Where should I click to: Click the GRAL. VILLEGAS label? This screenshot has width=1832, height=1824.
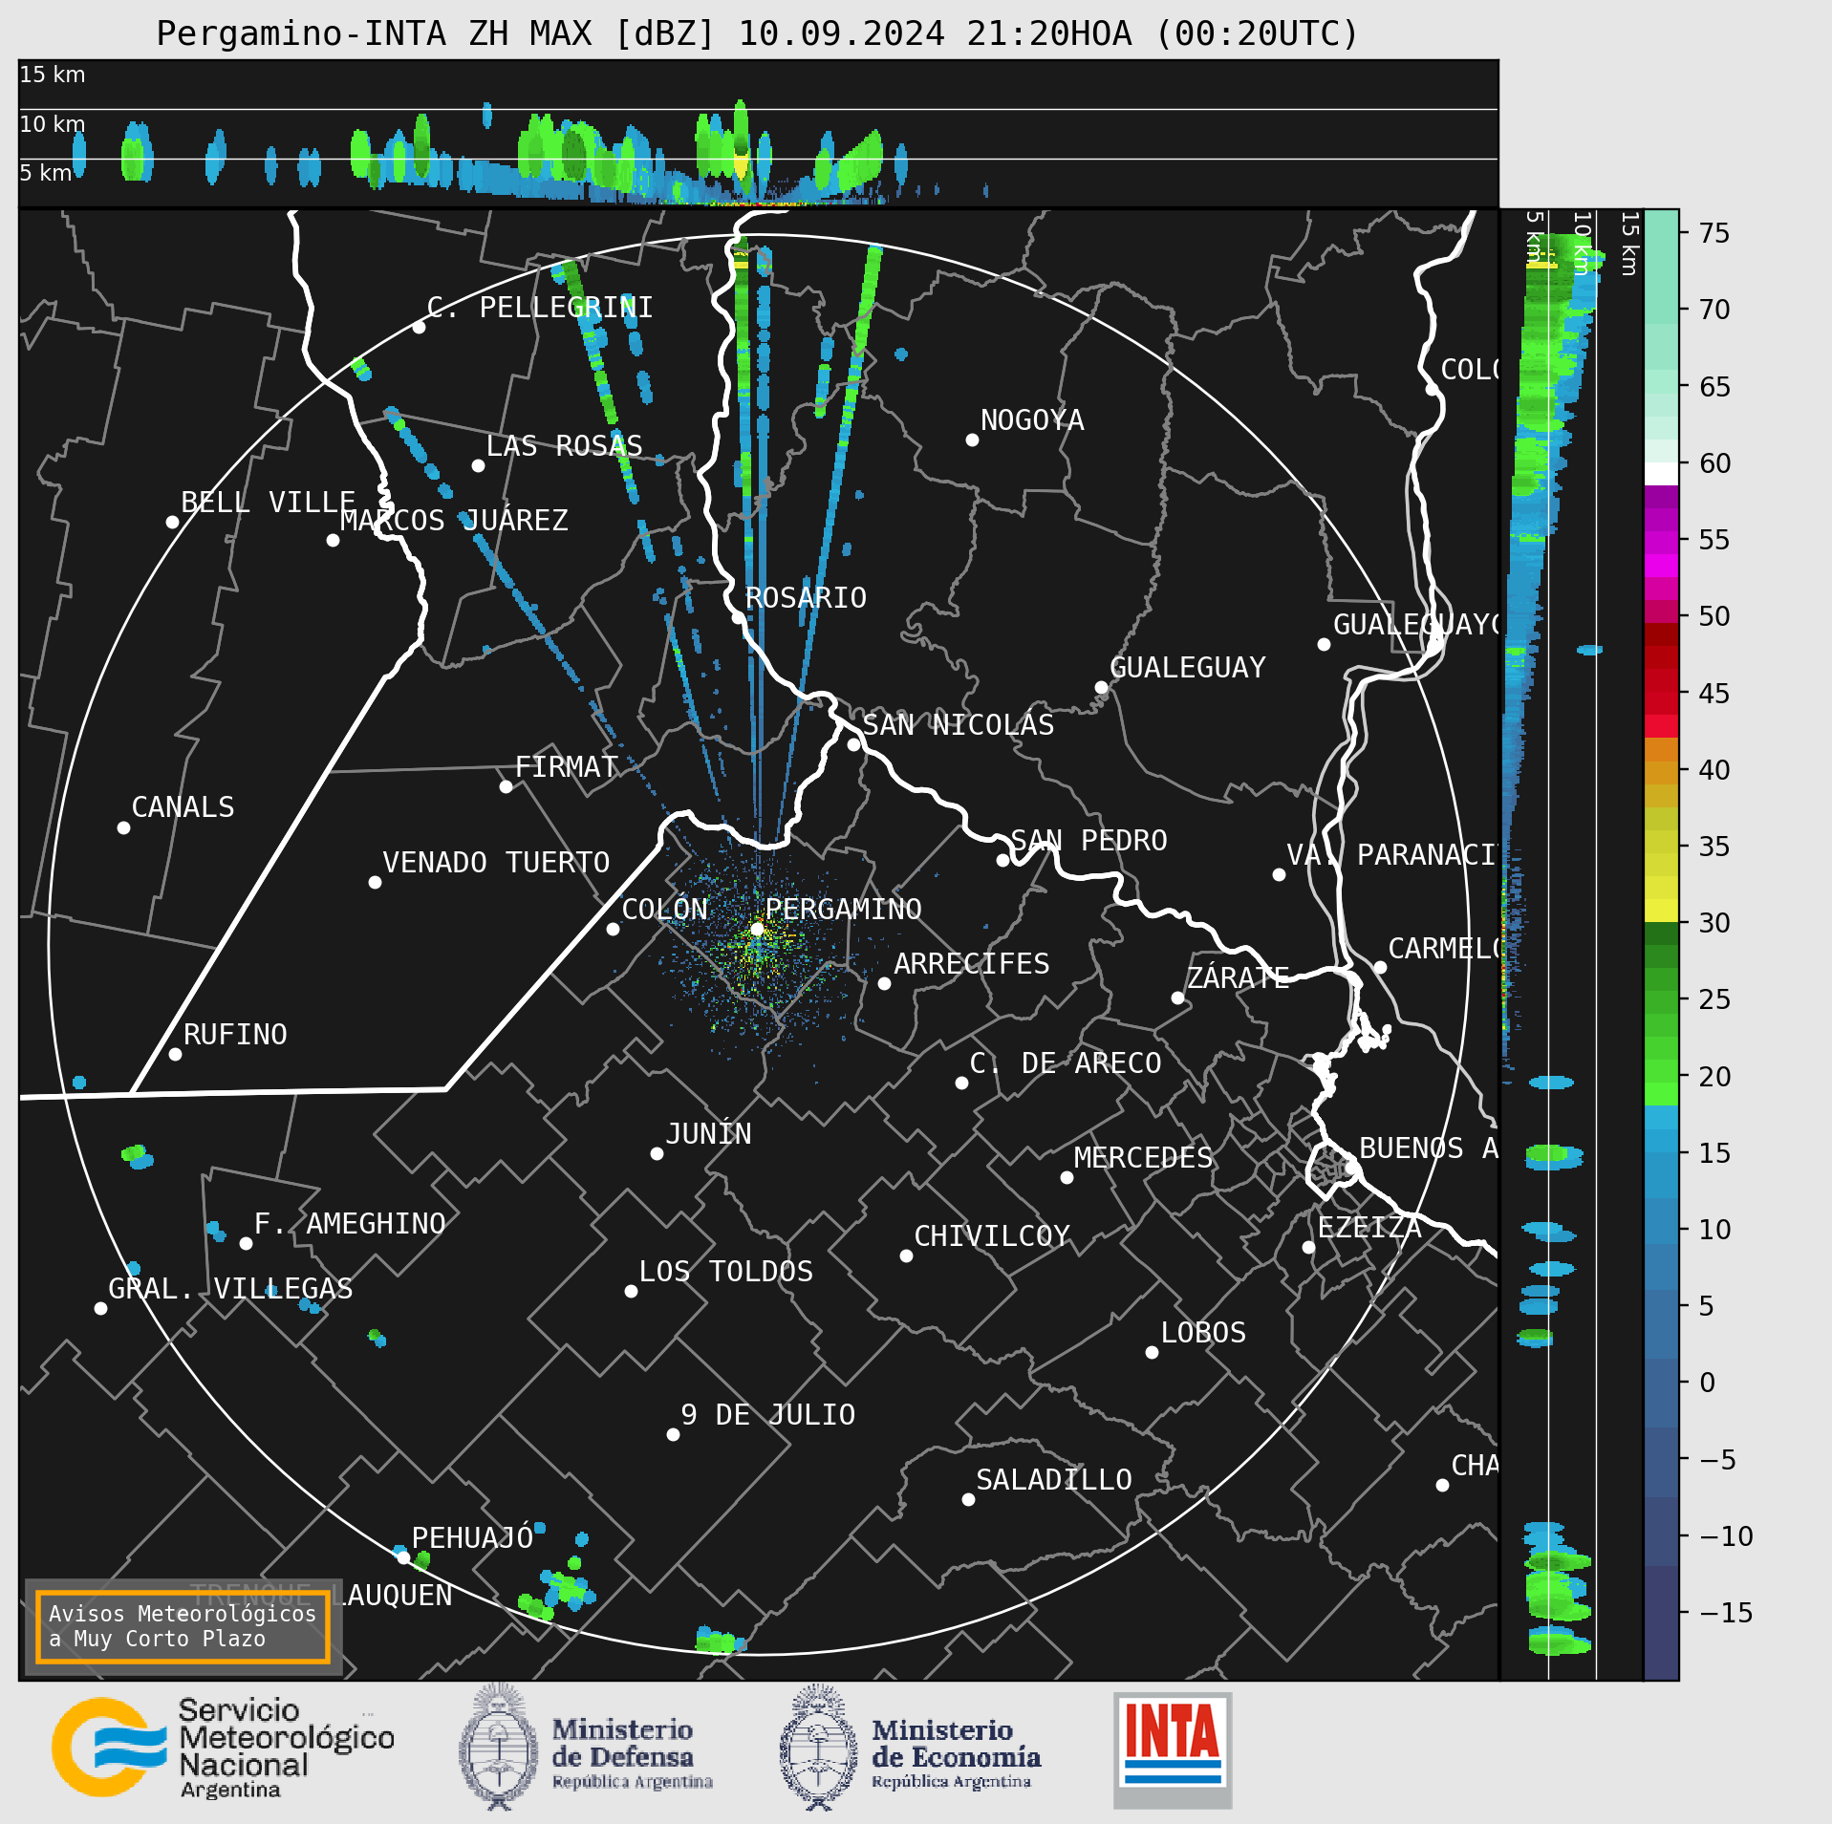[230, 1289]
